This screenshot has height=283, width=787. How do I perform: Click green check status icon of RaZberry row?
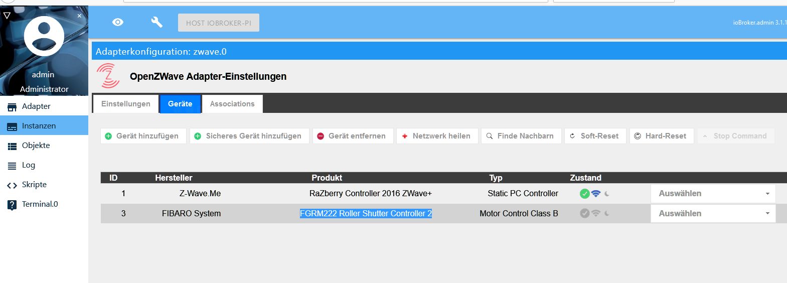point(584,194)
